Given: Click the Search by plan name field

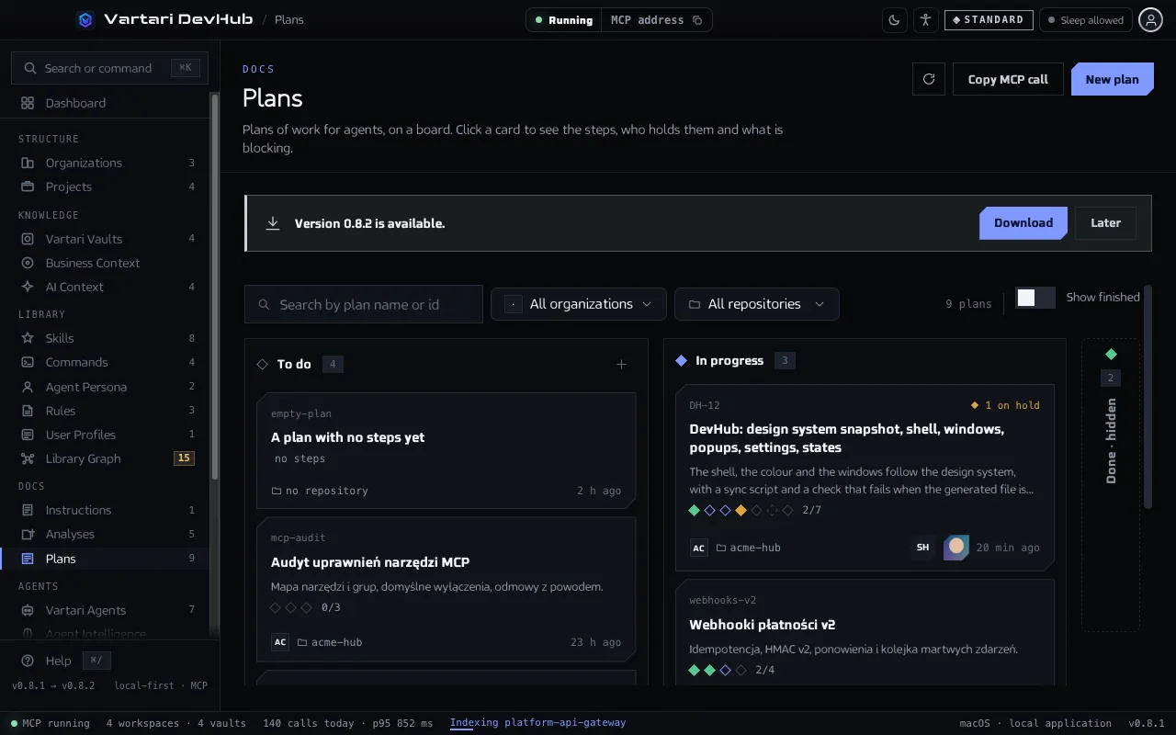Looking at the screenshot, I should pyautogui.click(x=363, y=304).
